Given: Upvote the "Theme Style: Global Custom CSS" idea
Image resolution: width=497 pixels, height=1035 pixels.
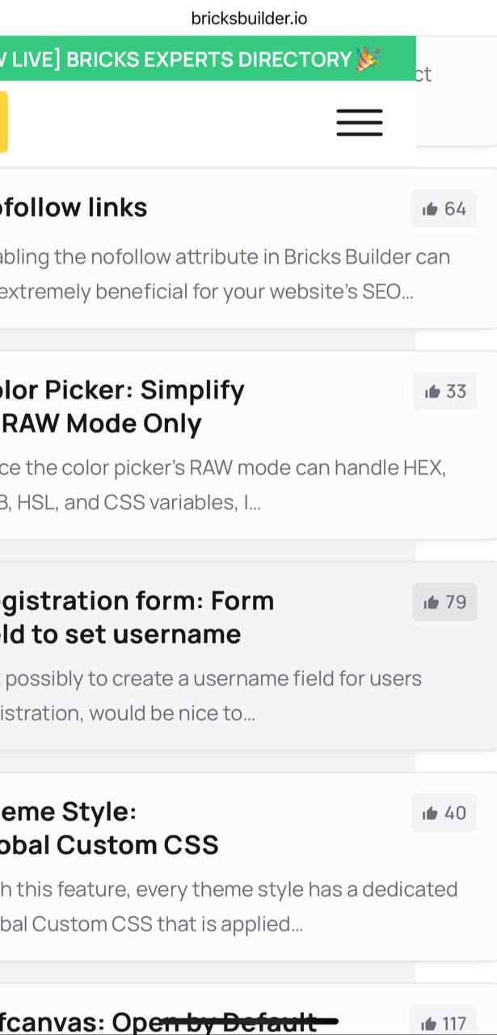Looking at the screenshot, I should (x=443, y=813).
